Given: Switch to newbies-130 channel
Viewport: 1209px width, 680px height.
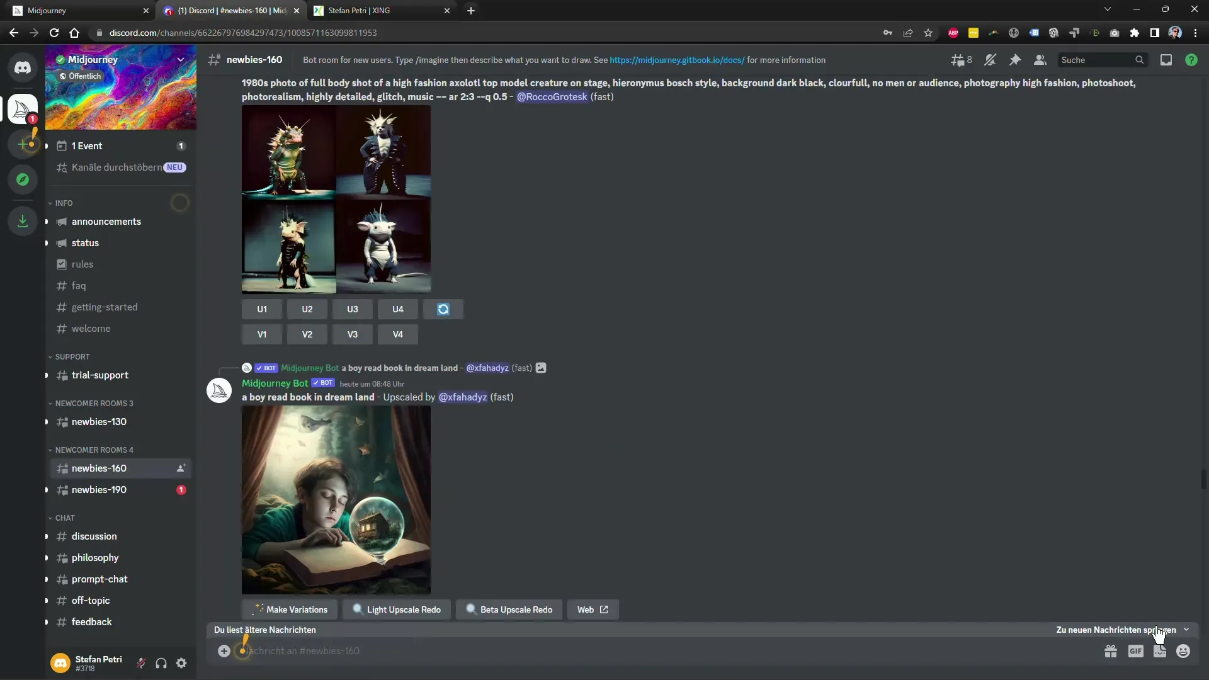Looking at the screenshot, I should coord(99,421).
